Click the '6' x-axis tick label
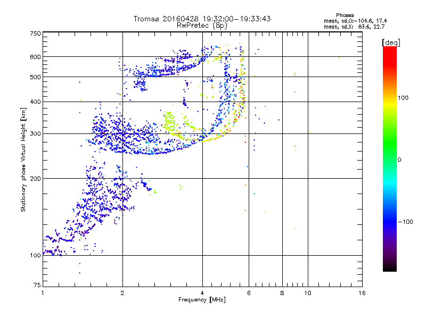The width and height of the screenshot is (426, 319). tap(249, 293)
